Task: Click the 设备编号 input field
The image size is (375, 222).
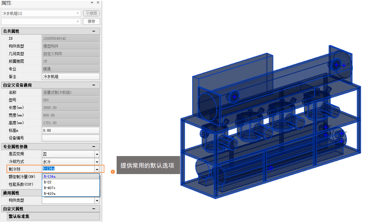Action: pos(71,138)
